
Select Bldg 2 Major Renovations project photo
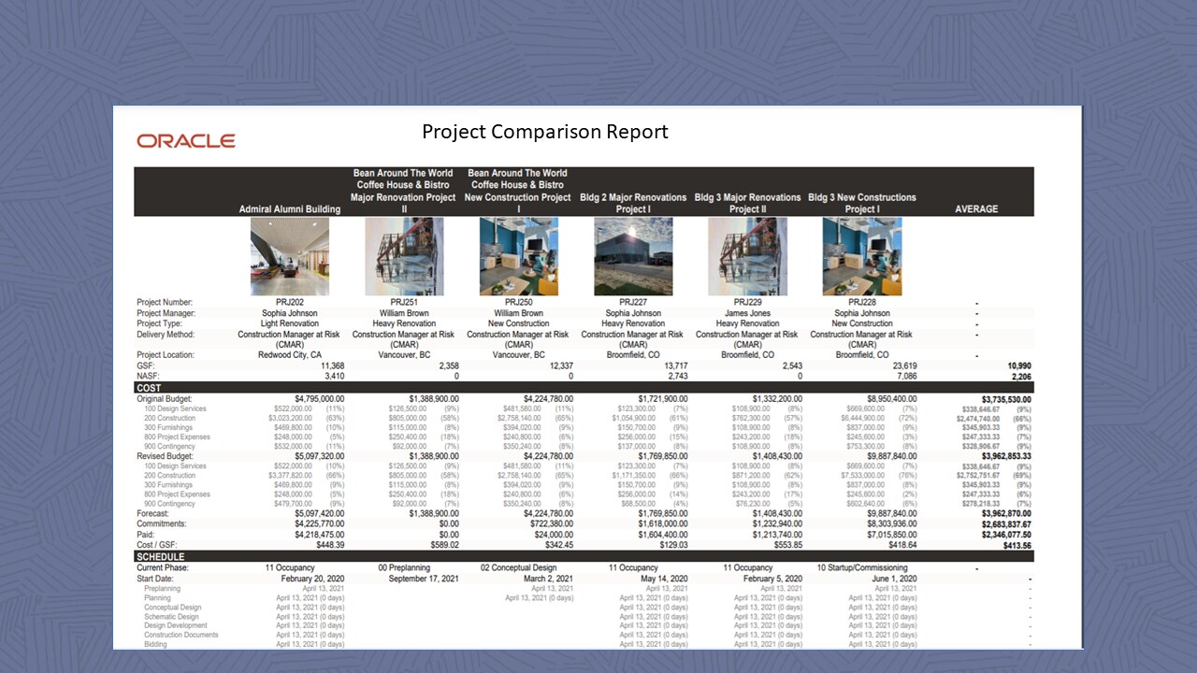click(633, 257)
